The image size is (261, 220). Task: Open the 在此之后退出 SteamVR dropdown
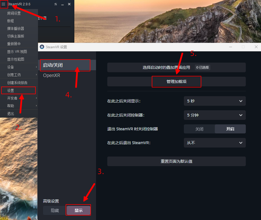point(215,143)
